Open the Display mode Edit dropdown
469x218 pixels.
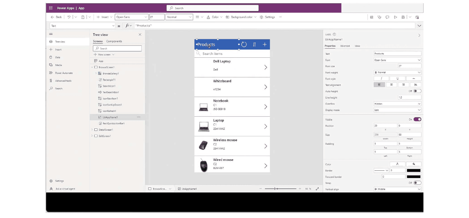pos(397,110)
